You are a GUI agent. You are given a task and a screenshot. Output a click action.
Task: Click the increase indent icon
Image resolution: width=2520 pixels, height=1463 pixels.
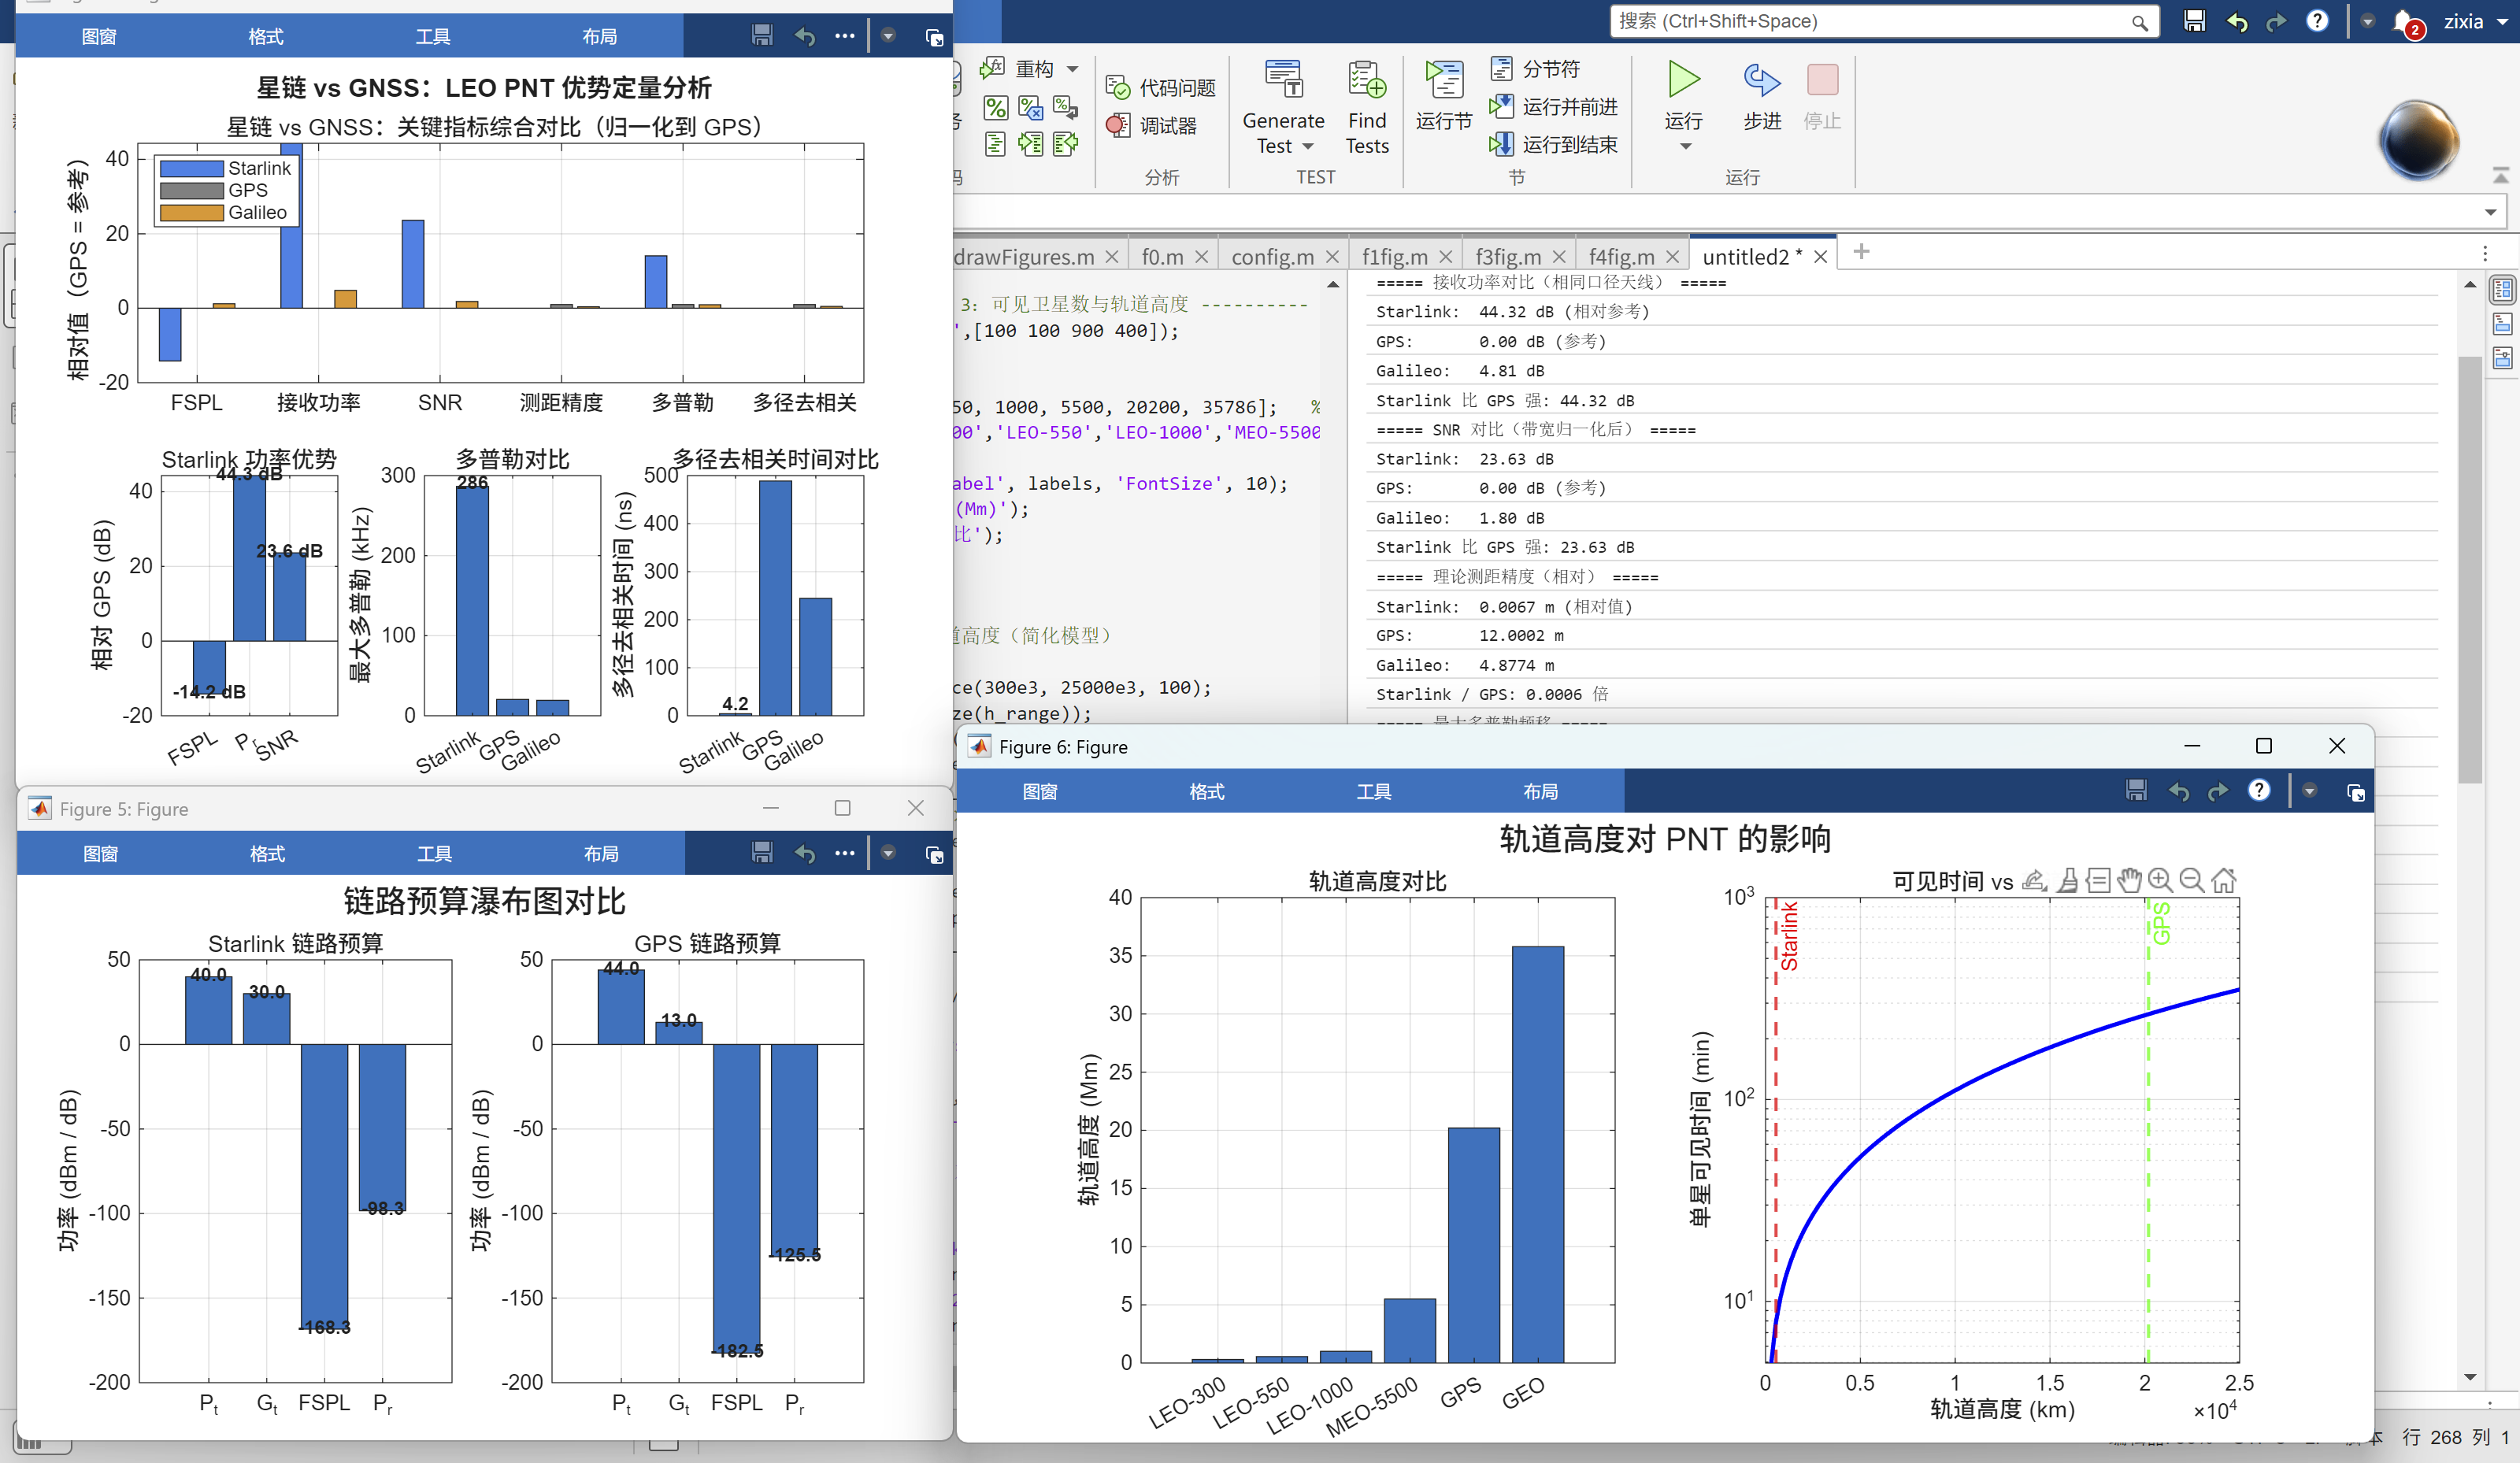point(1030,144)
